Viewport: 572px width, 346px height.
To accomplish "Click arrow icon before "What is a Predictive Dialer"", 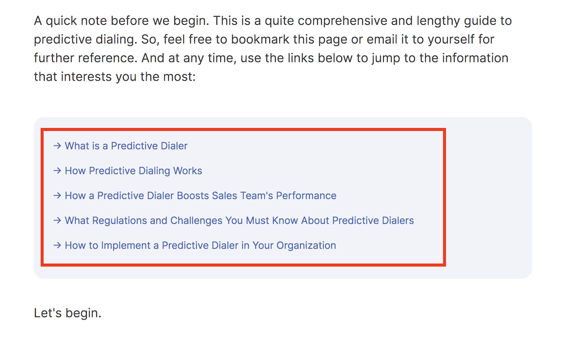I will [x=57, y=146].
